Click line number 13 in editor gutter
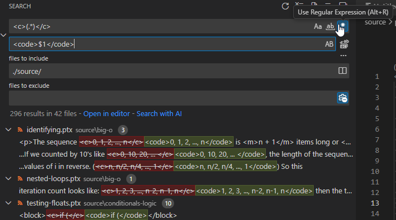The height and width of the screenshot is (220, 396). [375, 203]
